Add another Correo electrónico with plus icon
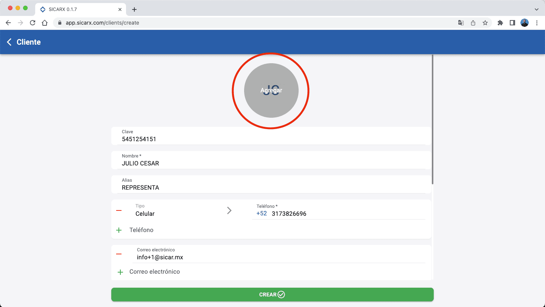The height and width of the screenshot is (307, 545). click(120, 272)
